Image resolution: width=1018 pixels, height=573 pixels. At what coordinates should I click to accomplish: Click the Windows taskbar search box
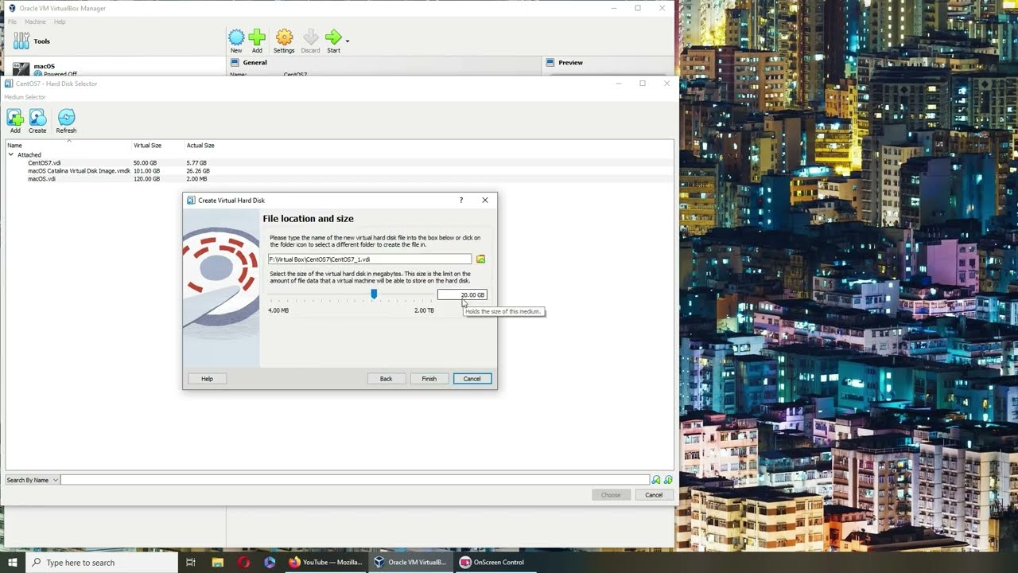102,562
